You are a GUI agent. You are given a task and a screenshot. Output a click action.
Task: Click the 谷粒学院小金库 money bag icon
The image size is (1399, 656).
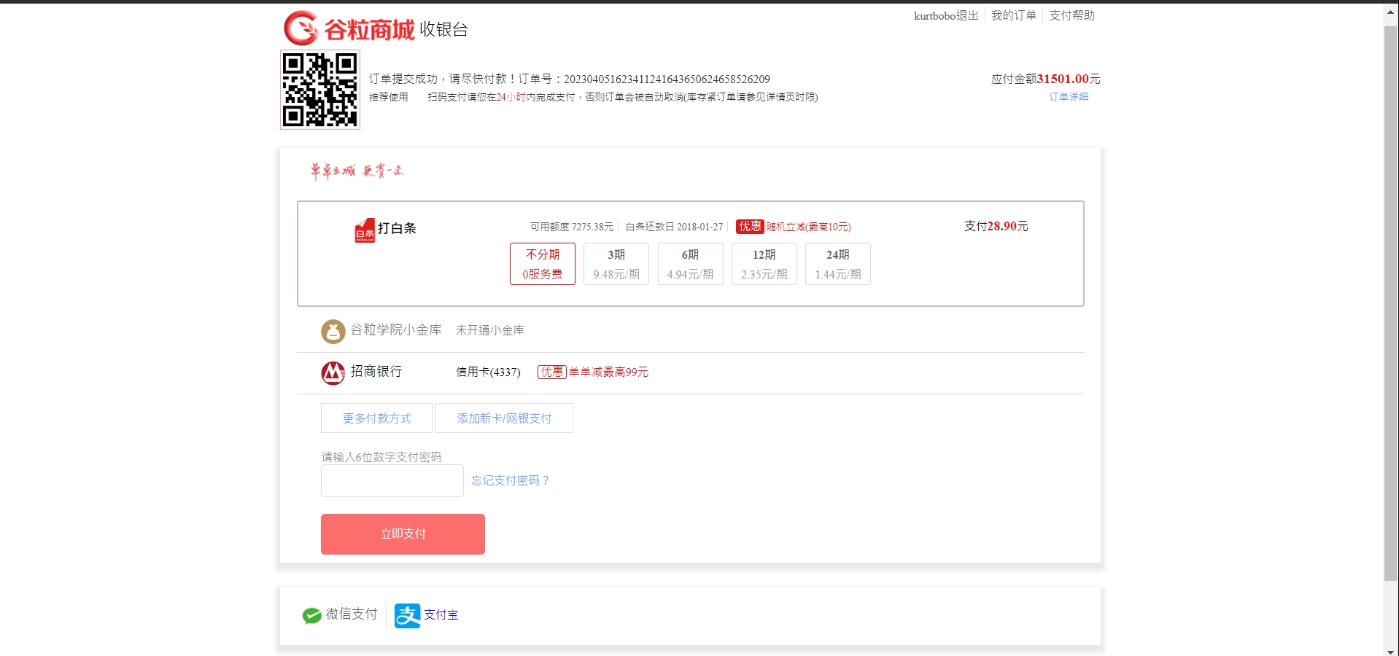point(333,331)
